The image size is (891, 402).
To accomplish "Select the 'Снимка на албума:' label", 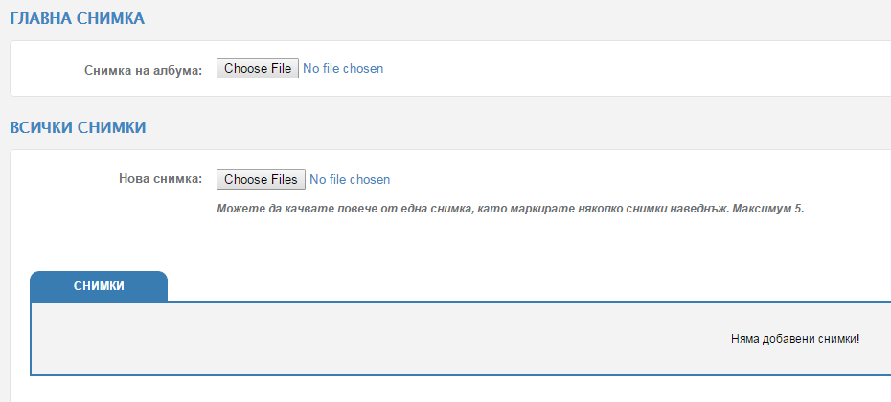I will [143, 71].
